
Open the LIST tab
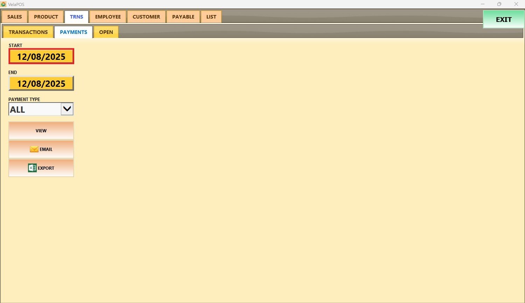(211, 17)
